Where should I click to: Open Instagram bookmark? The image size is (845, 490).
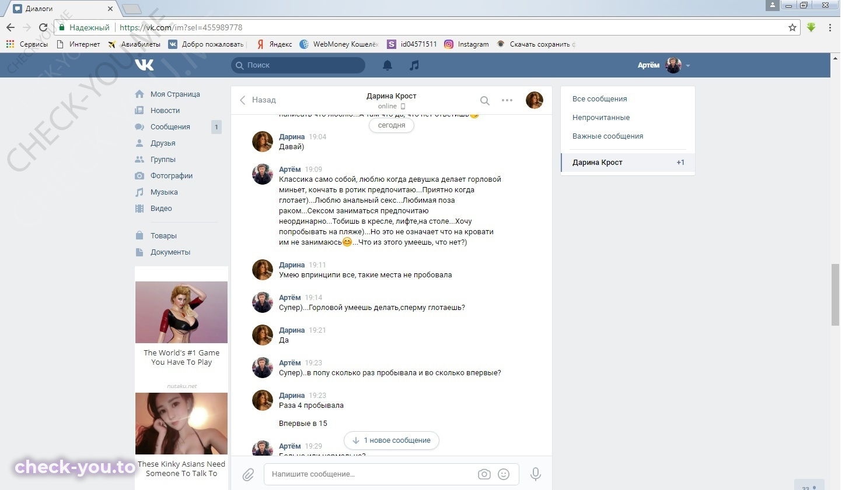(467, 44)
